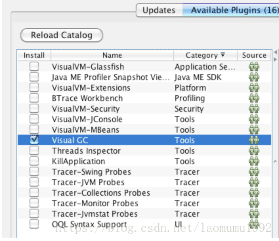This screenshot has height=241, width=279.
Task: Check Tracer-Jvmstat Probes install box
Action: click(34, 213)
